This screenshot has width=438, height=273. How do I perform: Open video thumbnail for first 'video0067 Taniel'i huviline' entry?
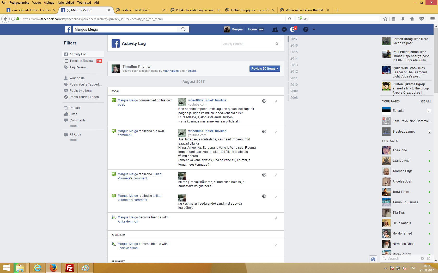point(182,102)
